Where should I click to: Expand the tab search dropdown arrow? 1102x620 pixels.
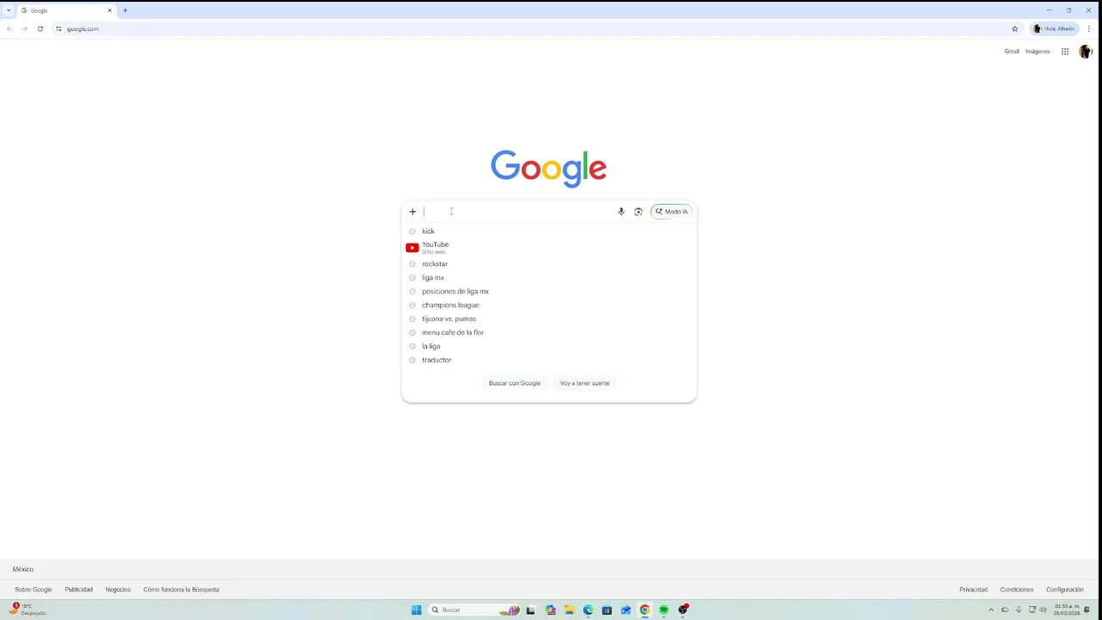8,10
